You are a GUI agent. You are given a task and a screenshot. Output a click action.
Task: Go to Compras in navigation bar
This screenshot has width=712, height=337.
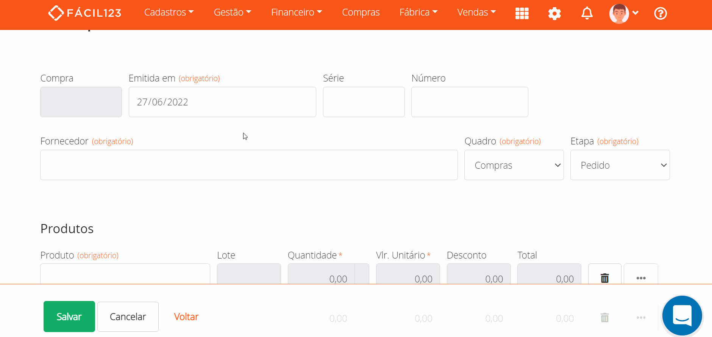click(x=361, y=13)
